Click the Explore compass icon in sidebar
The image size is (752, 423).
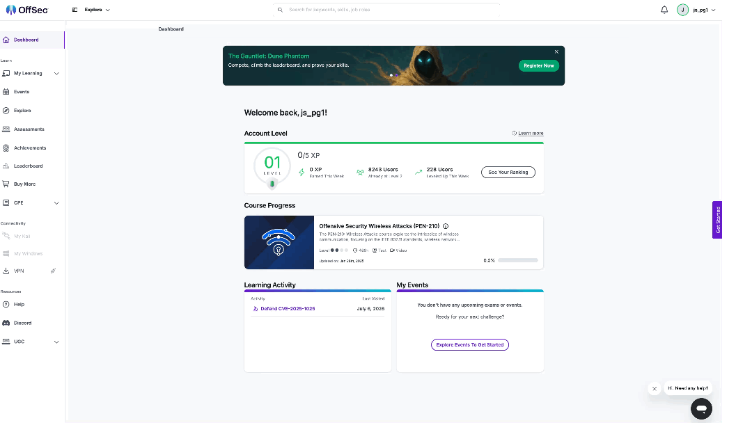point(6,110)
